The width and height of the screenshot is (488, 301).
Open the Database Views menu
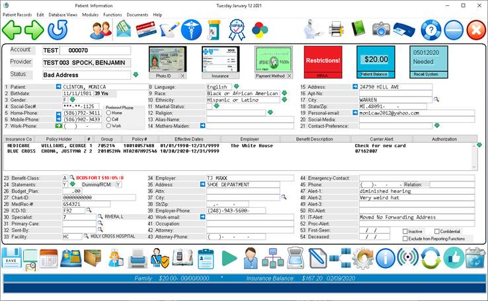pyautogui.click(x=63, y=14)
